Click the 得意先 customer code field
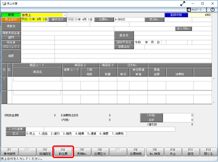The image size is (218, 162). 44,24
